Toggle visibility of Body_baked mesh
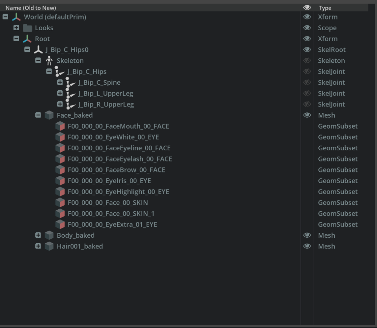This screenshot has height=328, width=377. tap(307, 235)
